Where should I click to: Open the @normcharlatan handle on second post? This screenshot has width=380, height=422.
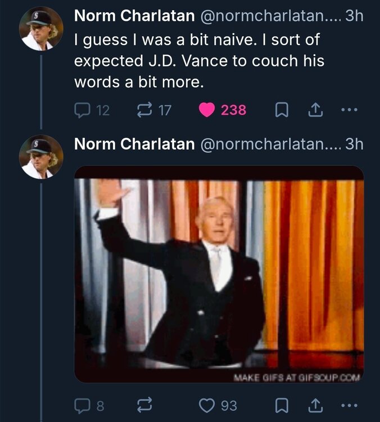pos(269,144)
